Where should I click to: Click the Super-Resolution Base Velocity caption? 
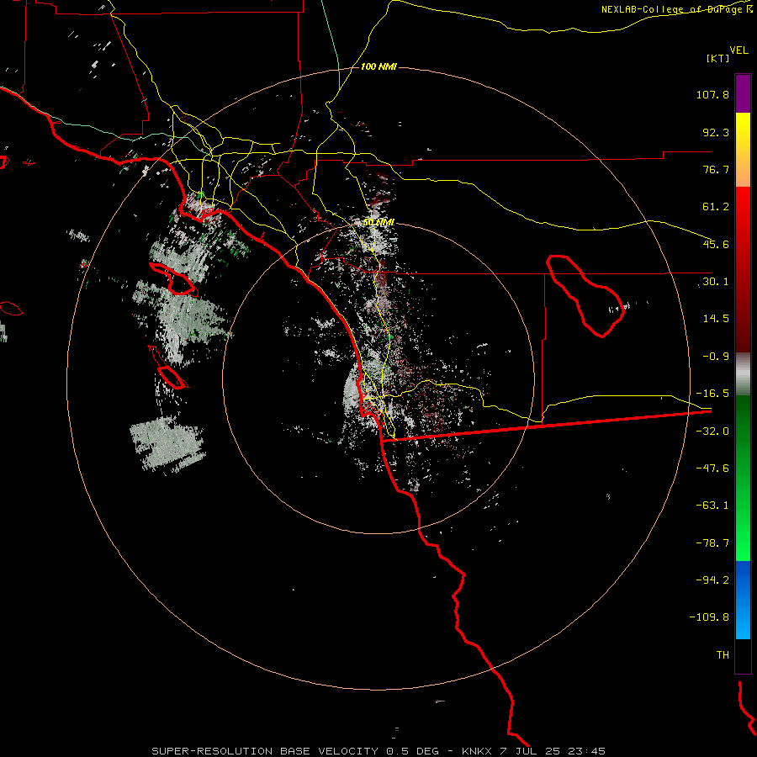(x=378, y=751)
